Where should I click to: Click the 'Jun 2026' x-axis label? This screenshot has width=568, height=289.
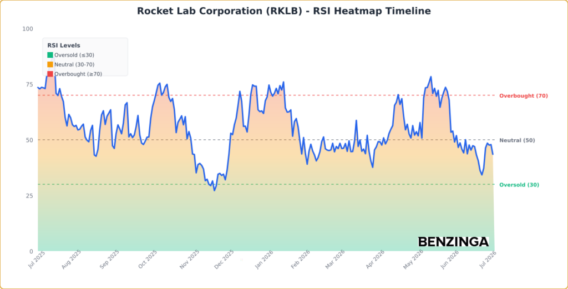[449, 260]
